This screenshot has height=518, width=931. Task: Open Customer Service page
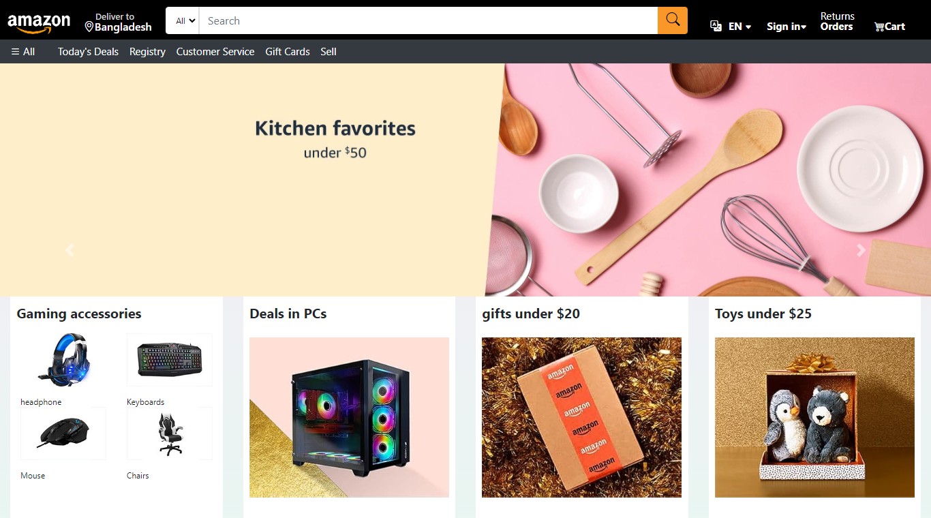coord(215,52)
